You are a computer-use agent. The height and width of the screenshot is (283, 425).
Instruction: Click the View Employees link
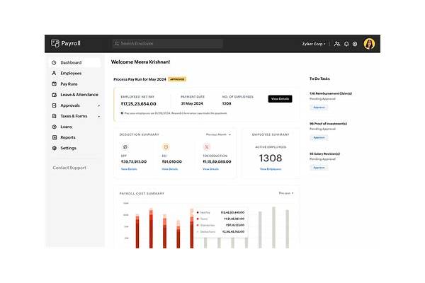click(271, 169)
